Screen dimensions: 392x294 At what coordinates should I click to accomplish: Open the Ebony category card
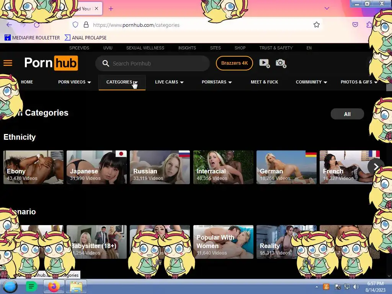coord(34,167)
